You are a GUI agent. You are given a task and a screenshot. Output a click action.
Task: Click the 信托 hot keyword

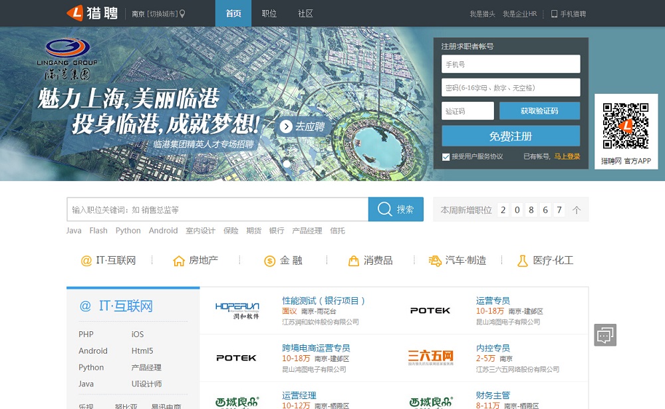pos(338,230)
